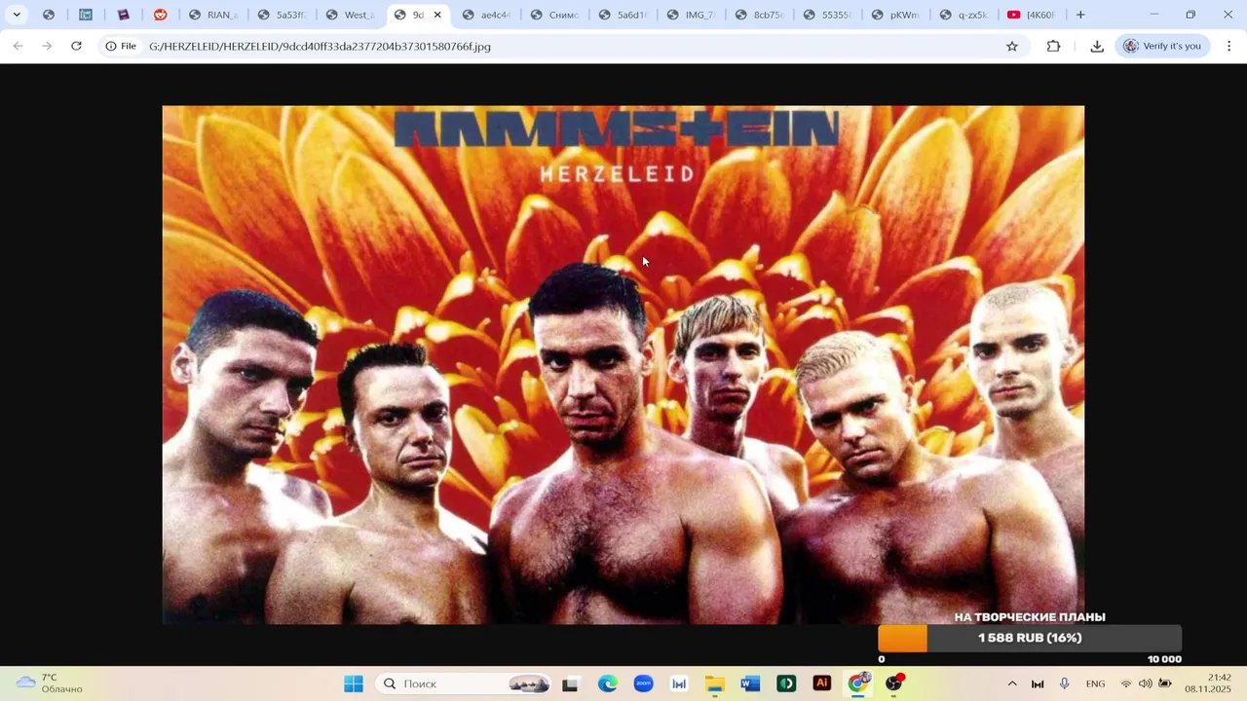The width and height of the screenshot is (1247, 701).
Task: Open Task View on taskbar
Action: (x=570, y=683)
